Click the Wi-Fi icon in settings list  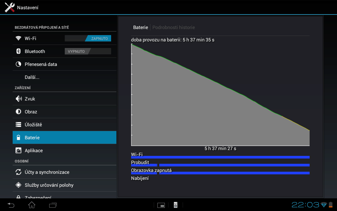click(18, 39)
